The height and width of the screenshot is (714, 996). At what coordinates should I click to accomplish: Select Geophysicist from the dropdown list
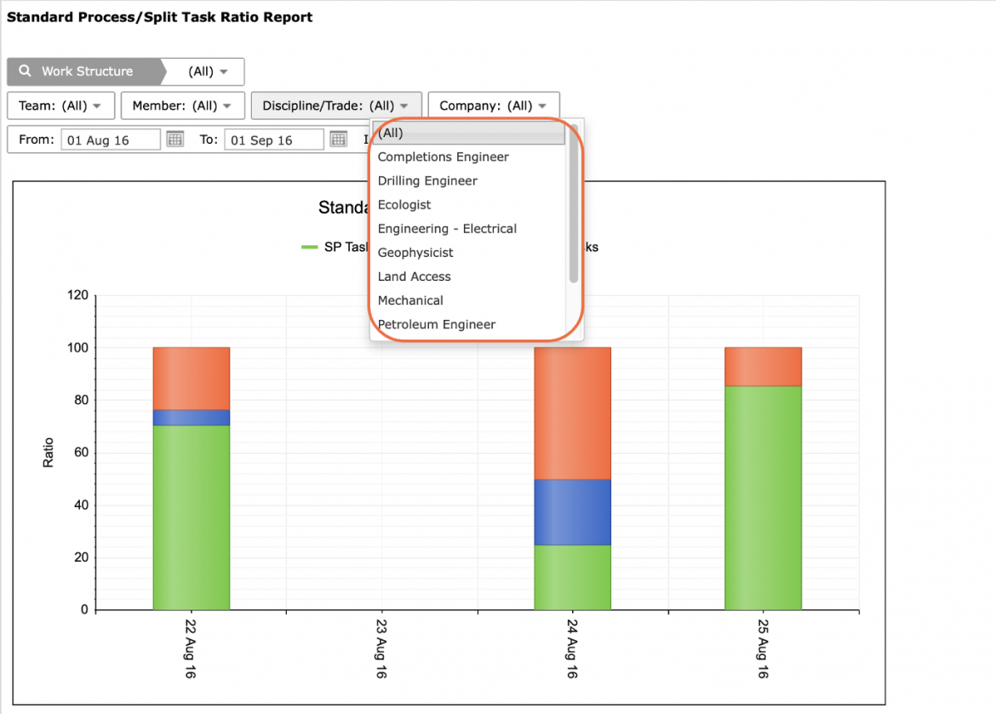tap(415, 253)
